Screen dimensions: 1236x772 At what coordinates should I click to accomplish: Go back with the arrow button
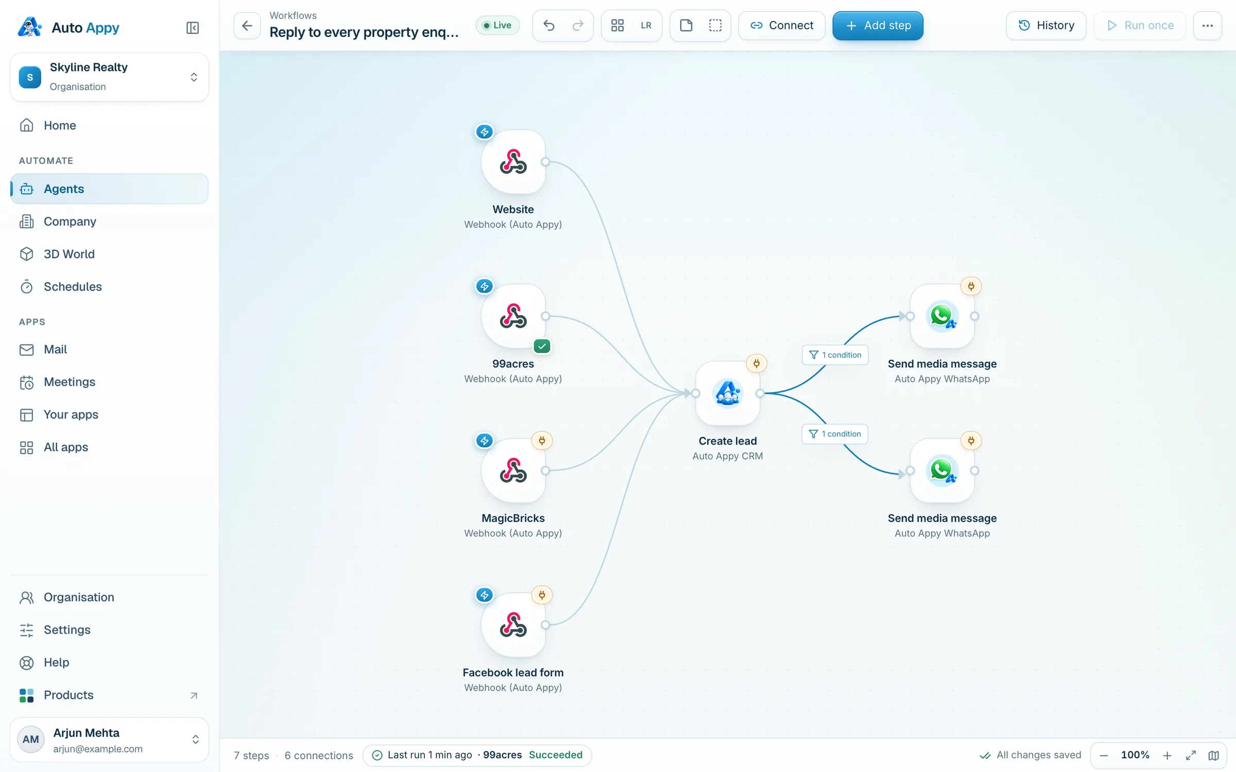point(247,25)
